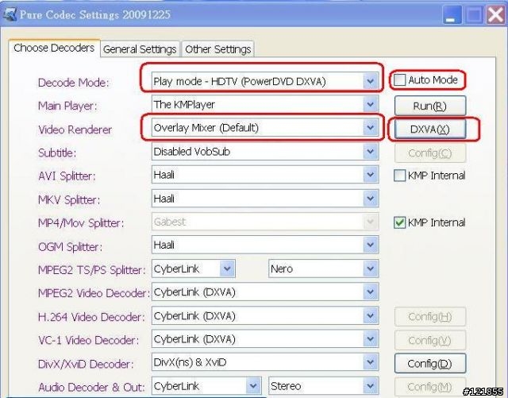508x398 pixels.
Task: Click the DXVA(X) button
Action: point(430,129)
